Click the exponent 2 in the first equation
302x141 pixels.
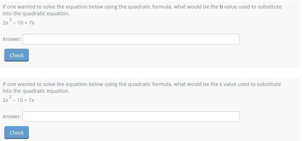click(11, 20)
